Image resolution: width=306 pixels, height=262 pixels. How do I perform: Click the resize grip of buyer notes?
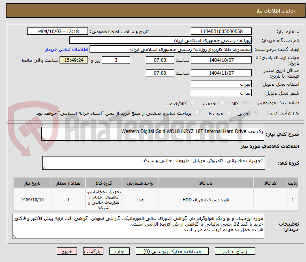point(15,237)
